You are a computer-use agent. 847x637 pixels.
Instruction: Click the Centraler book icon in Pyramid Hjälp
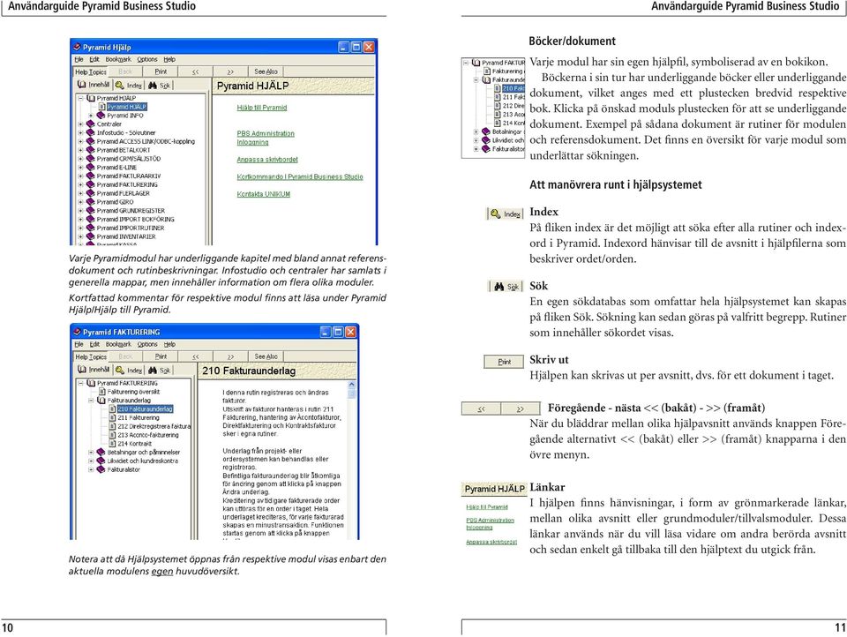click(91, 124)
